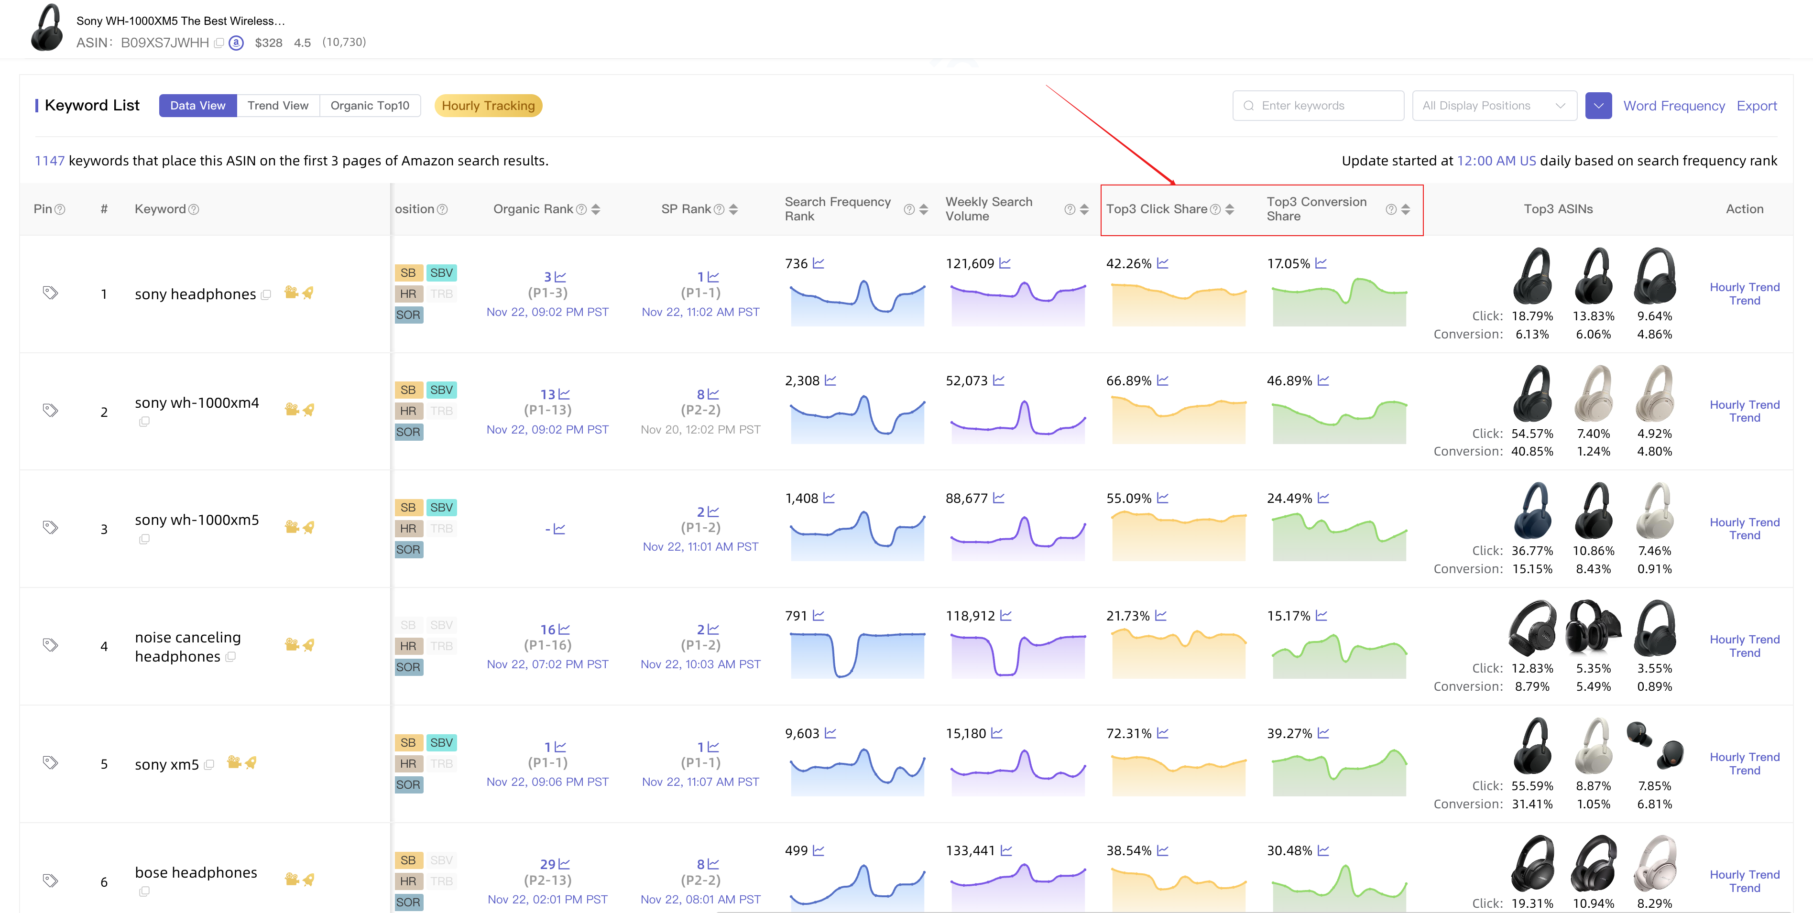Show help for Pin column header
This screenshot has width=1813, height=913.
pos(60,210)
